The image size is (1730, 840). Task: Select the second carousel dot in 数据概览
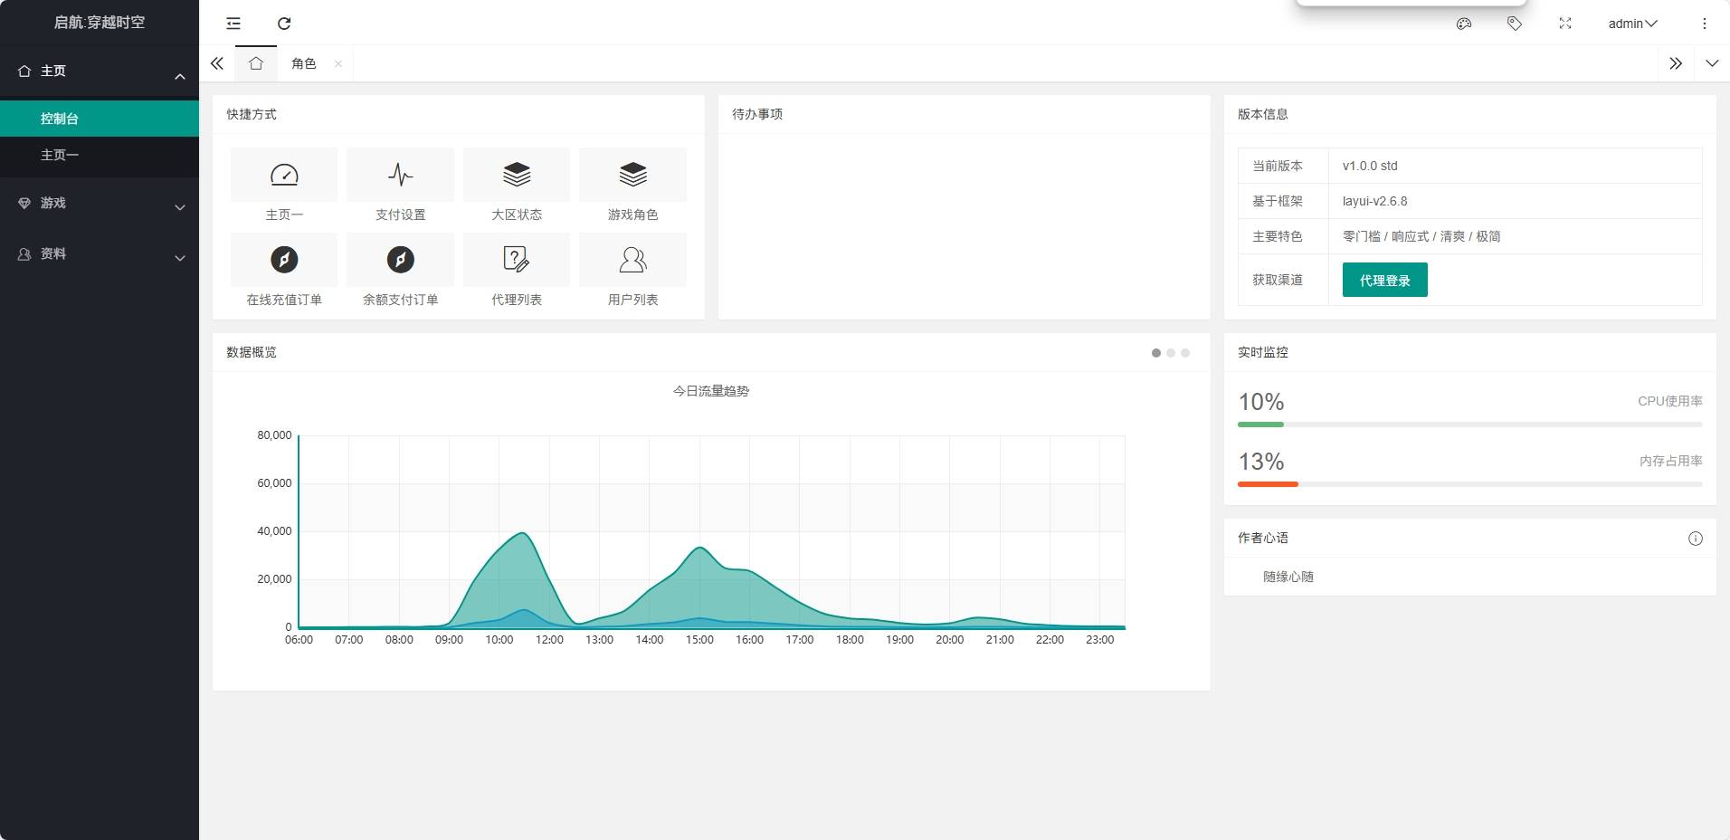[x=1171, y=353]
